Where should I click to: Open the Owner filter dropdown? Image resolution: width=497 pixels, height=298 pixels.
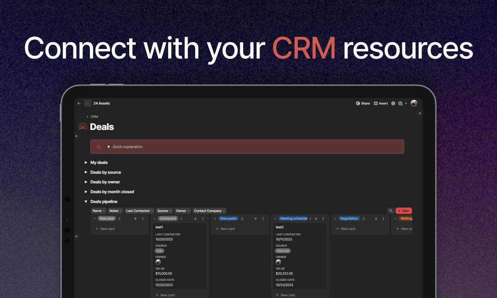(x=183, y=211)
